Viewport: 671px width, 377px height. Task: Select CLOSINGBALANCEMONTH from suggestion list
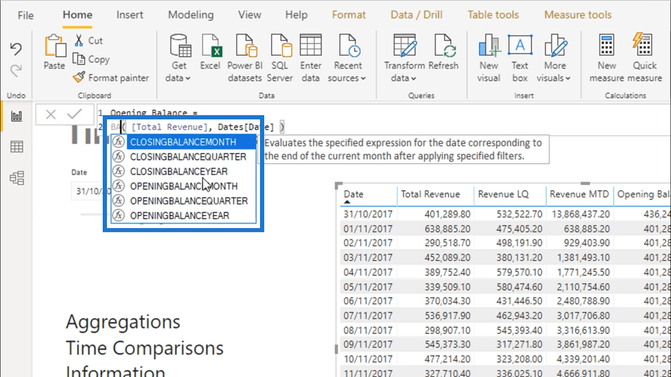tap(184, 142)
